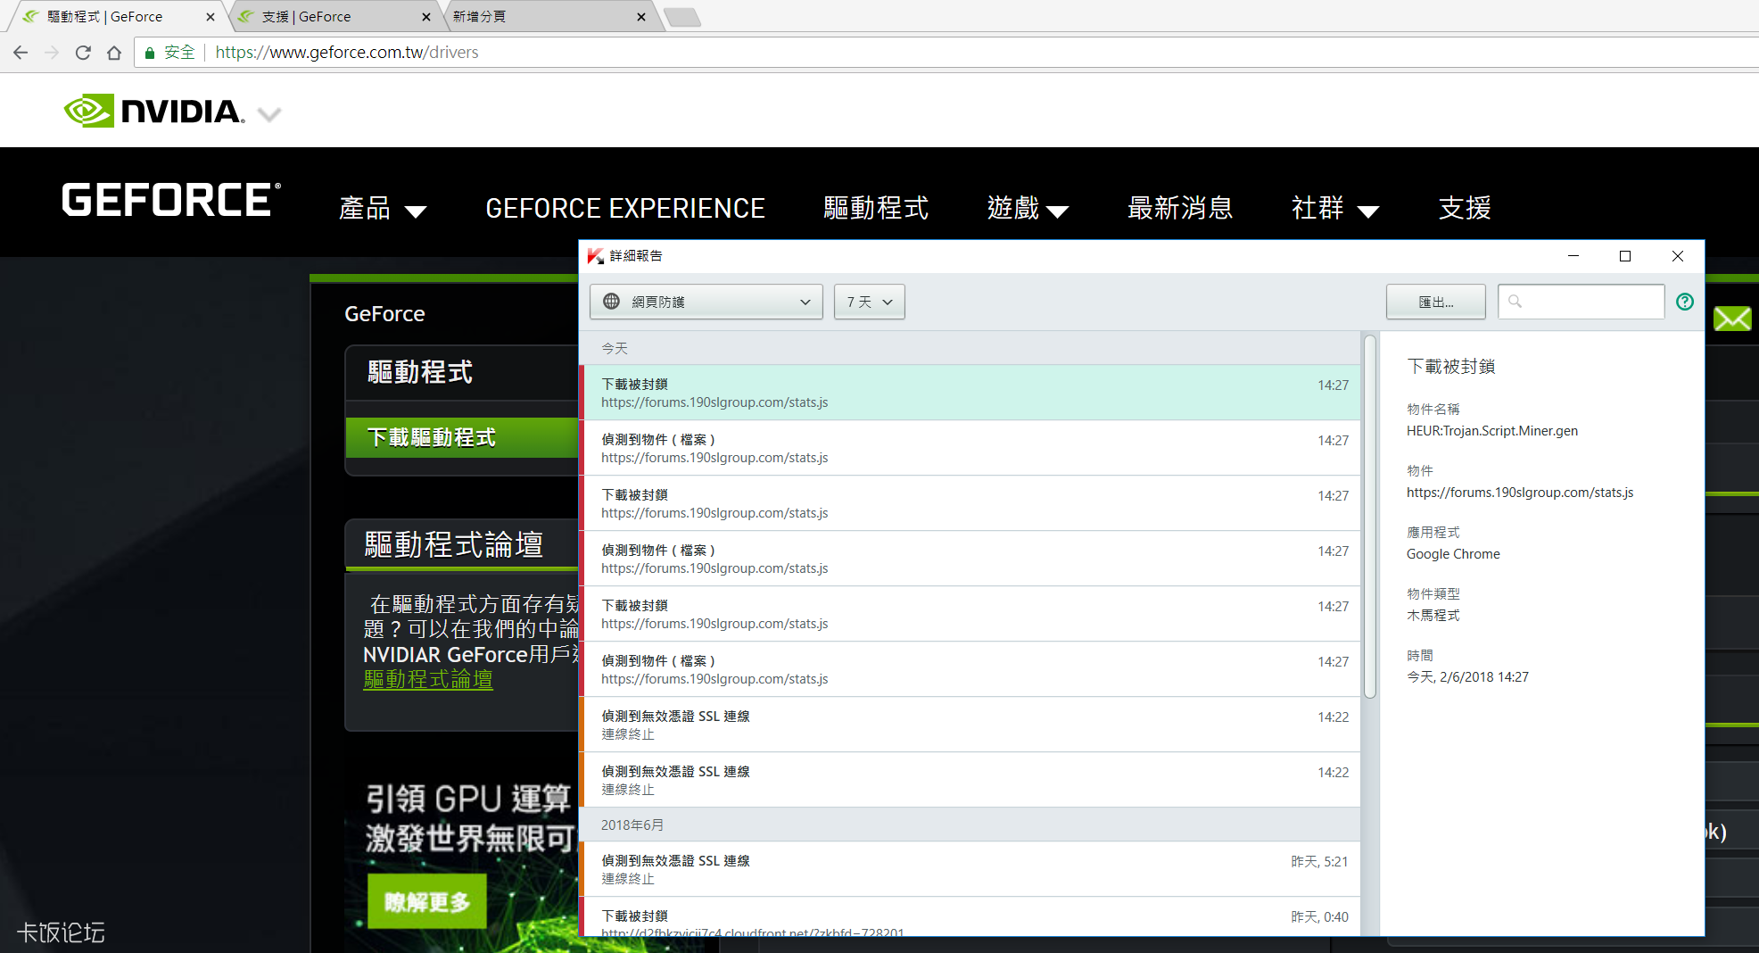This screenshot has height=953, width=1759.
Task: Minimize the 詳細報告 window
Action: (x=1573, y=256)
